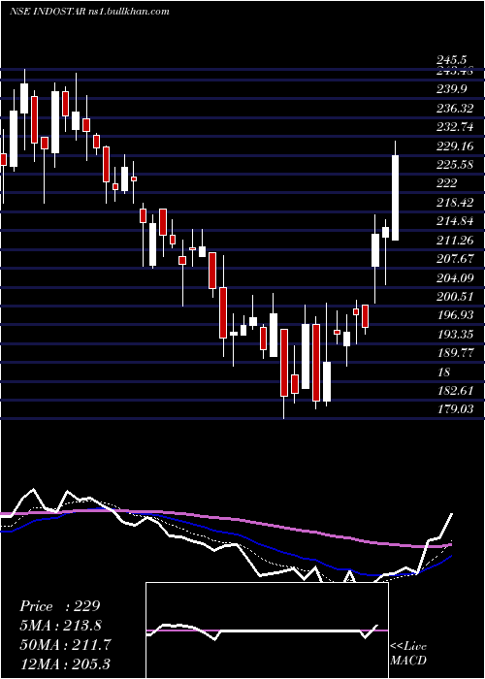This screenshot has height=679, width=485.
Task: Select the 236.32 price level label
Action: [455, 109]
